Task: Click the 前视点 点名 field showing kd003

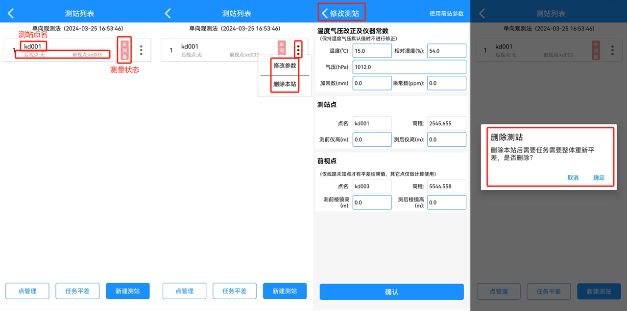Action: pyautogui.click(x=371, y=186)
